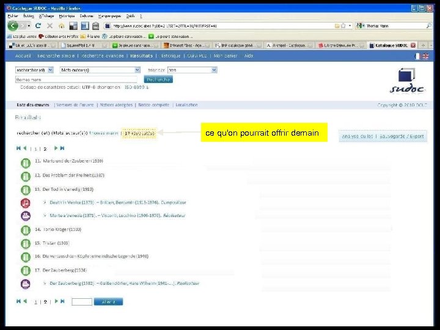Screen dimensions: 440x330
Task: Open the 'Mots auteur(s)' dropdown
Action: pos(100,70)
